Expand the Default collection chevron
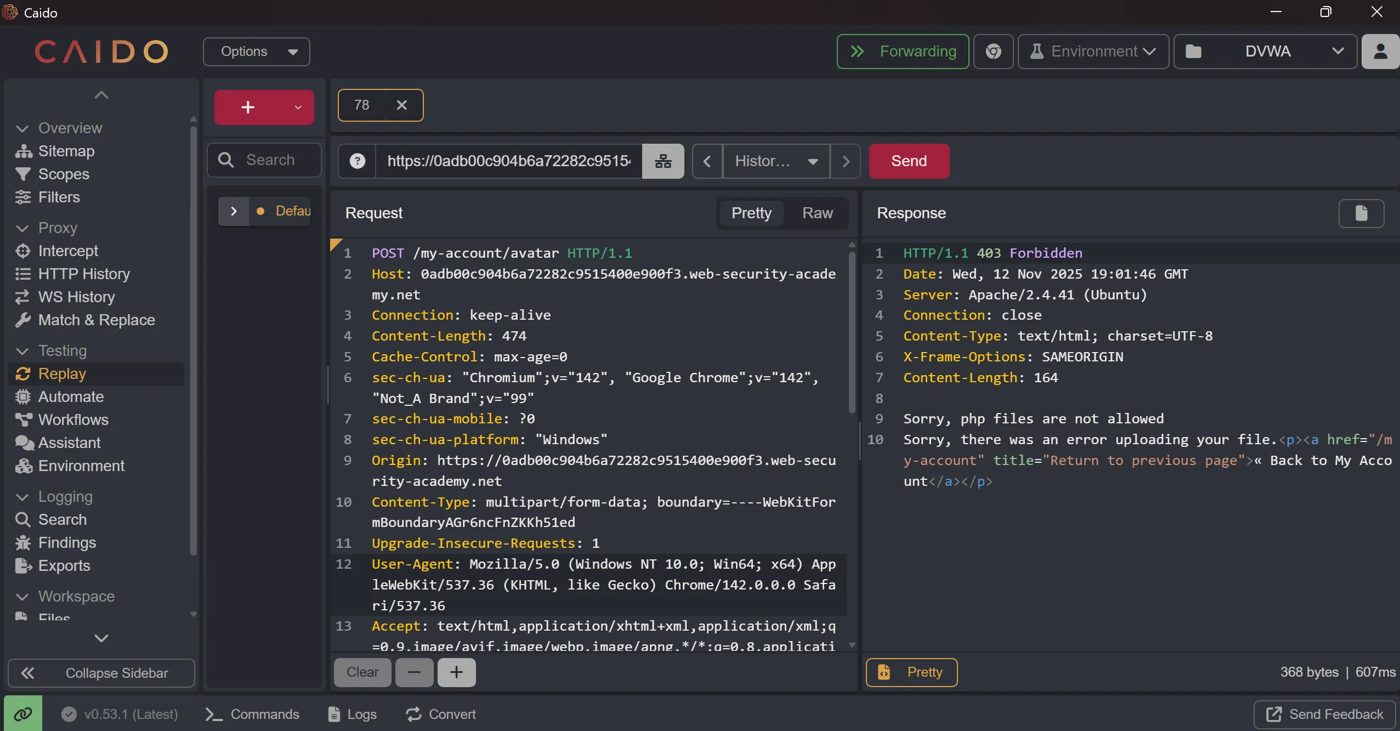This screenshot has width=1400, height=731. tap(234, 211)
